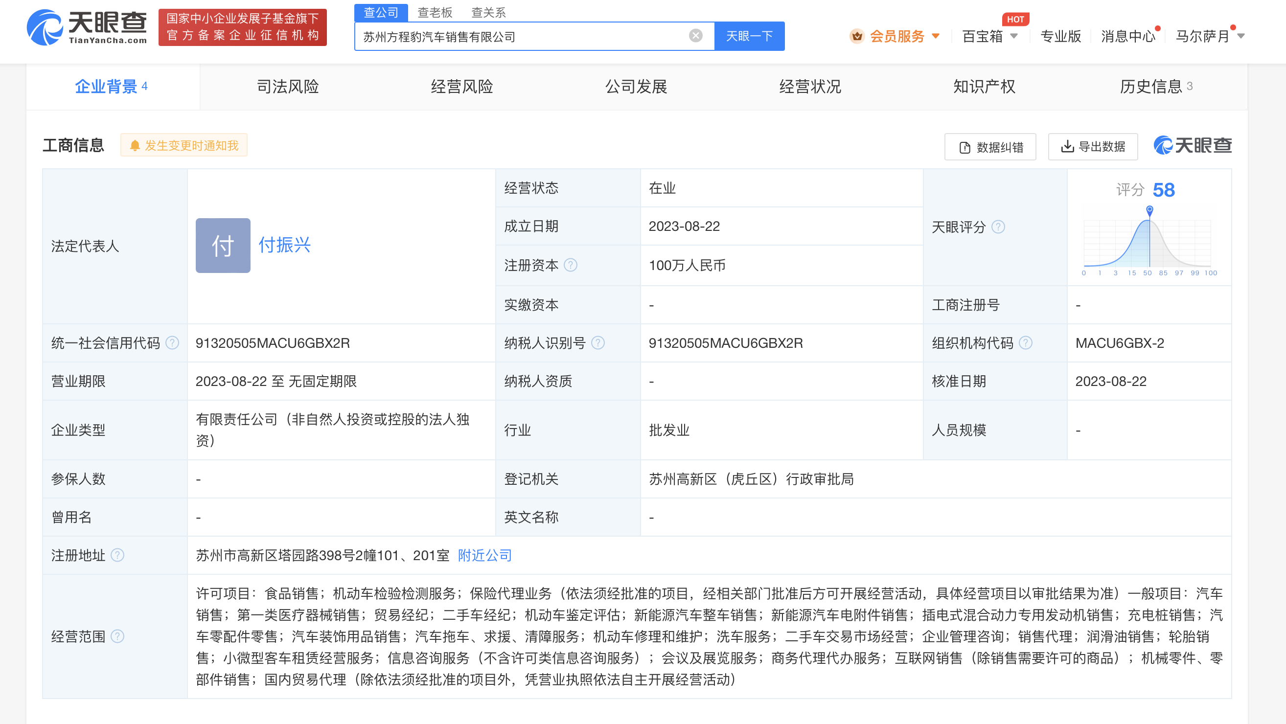
Task: Click the 天眼一下 search button
Action: tap(749, 35)
